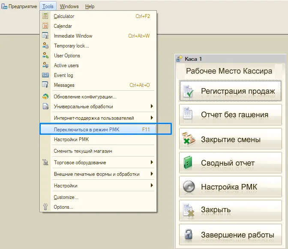The height and width of the screenshot is (249, 288).
Task: Click the Calculator icon in Tools menu
Action: 45,16
